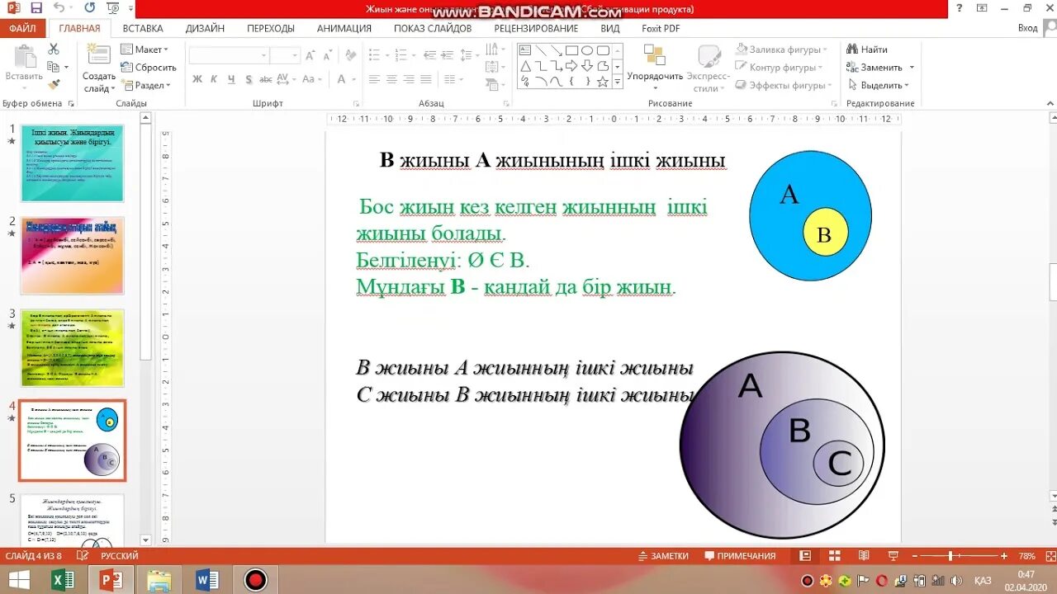Toggle bold Ж formatting
This screenshot has width=1057, height=594.
[197, 79]
